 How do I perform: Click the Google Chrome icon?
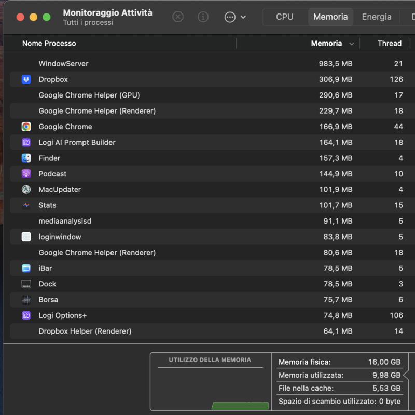pos(26,127)
